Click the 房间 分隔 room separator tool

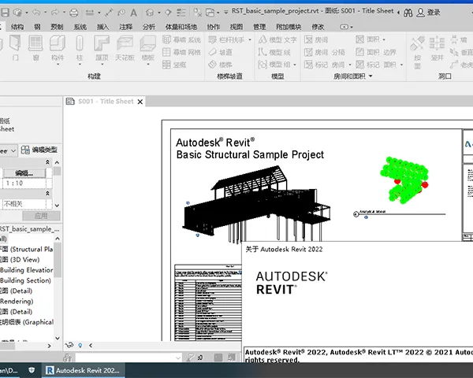324,52
